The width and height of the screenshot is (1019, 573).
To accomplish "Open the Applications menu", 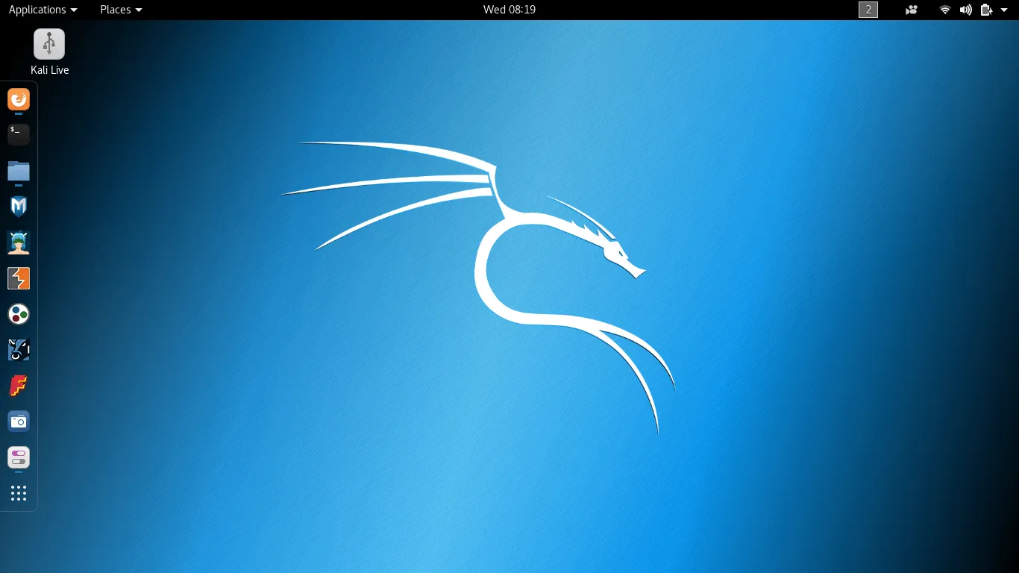I will (x=43, y=10).
